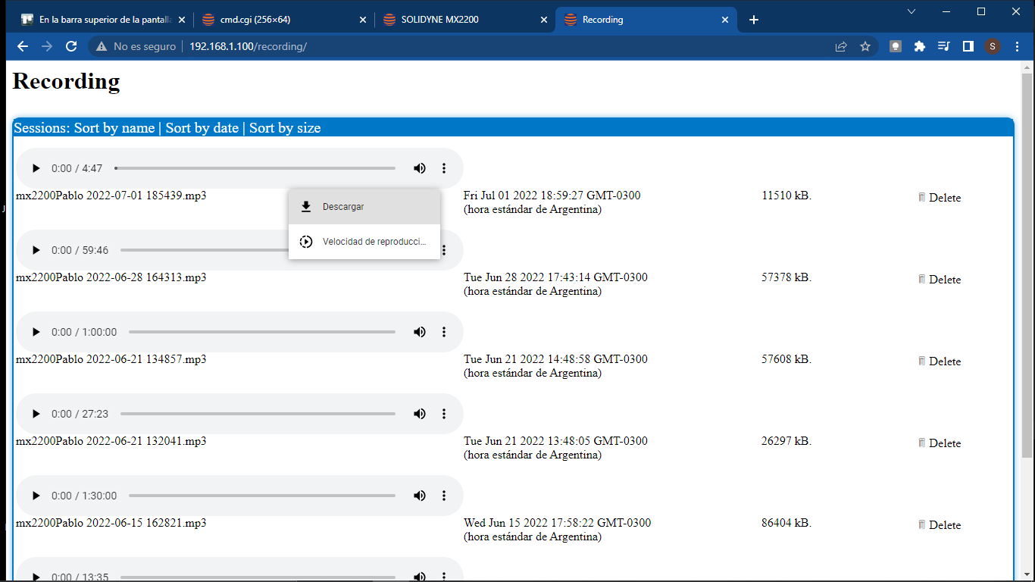Choose Descargar in the player menu
The height and width of the screenshot is (582, 1035).
[364, 207]
